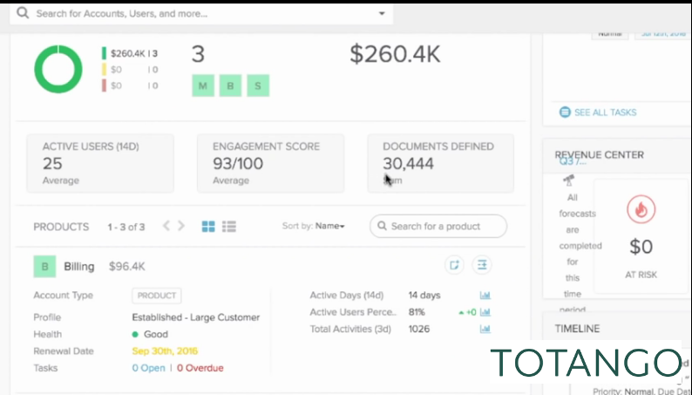This screenshot has height=395, width=692.
Task: Open Active Users Percentage chart icon
Action: click(x=485, y=312)
